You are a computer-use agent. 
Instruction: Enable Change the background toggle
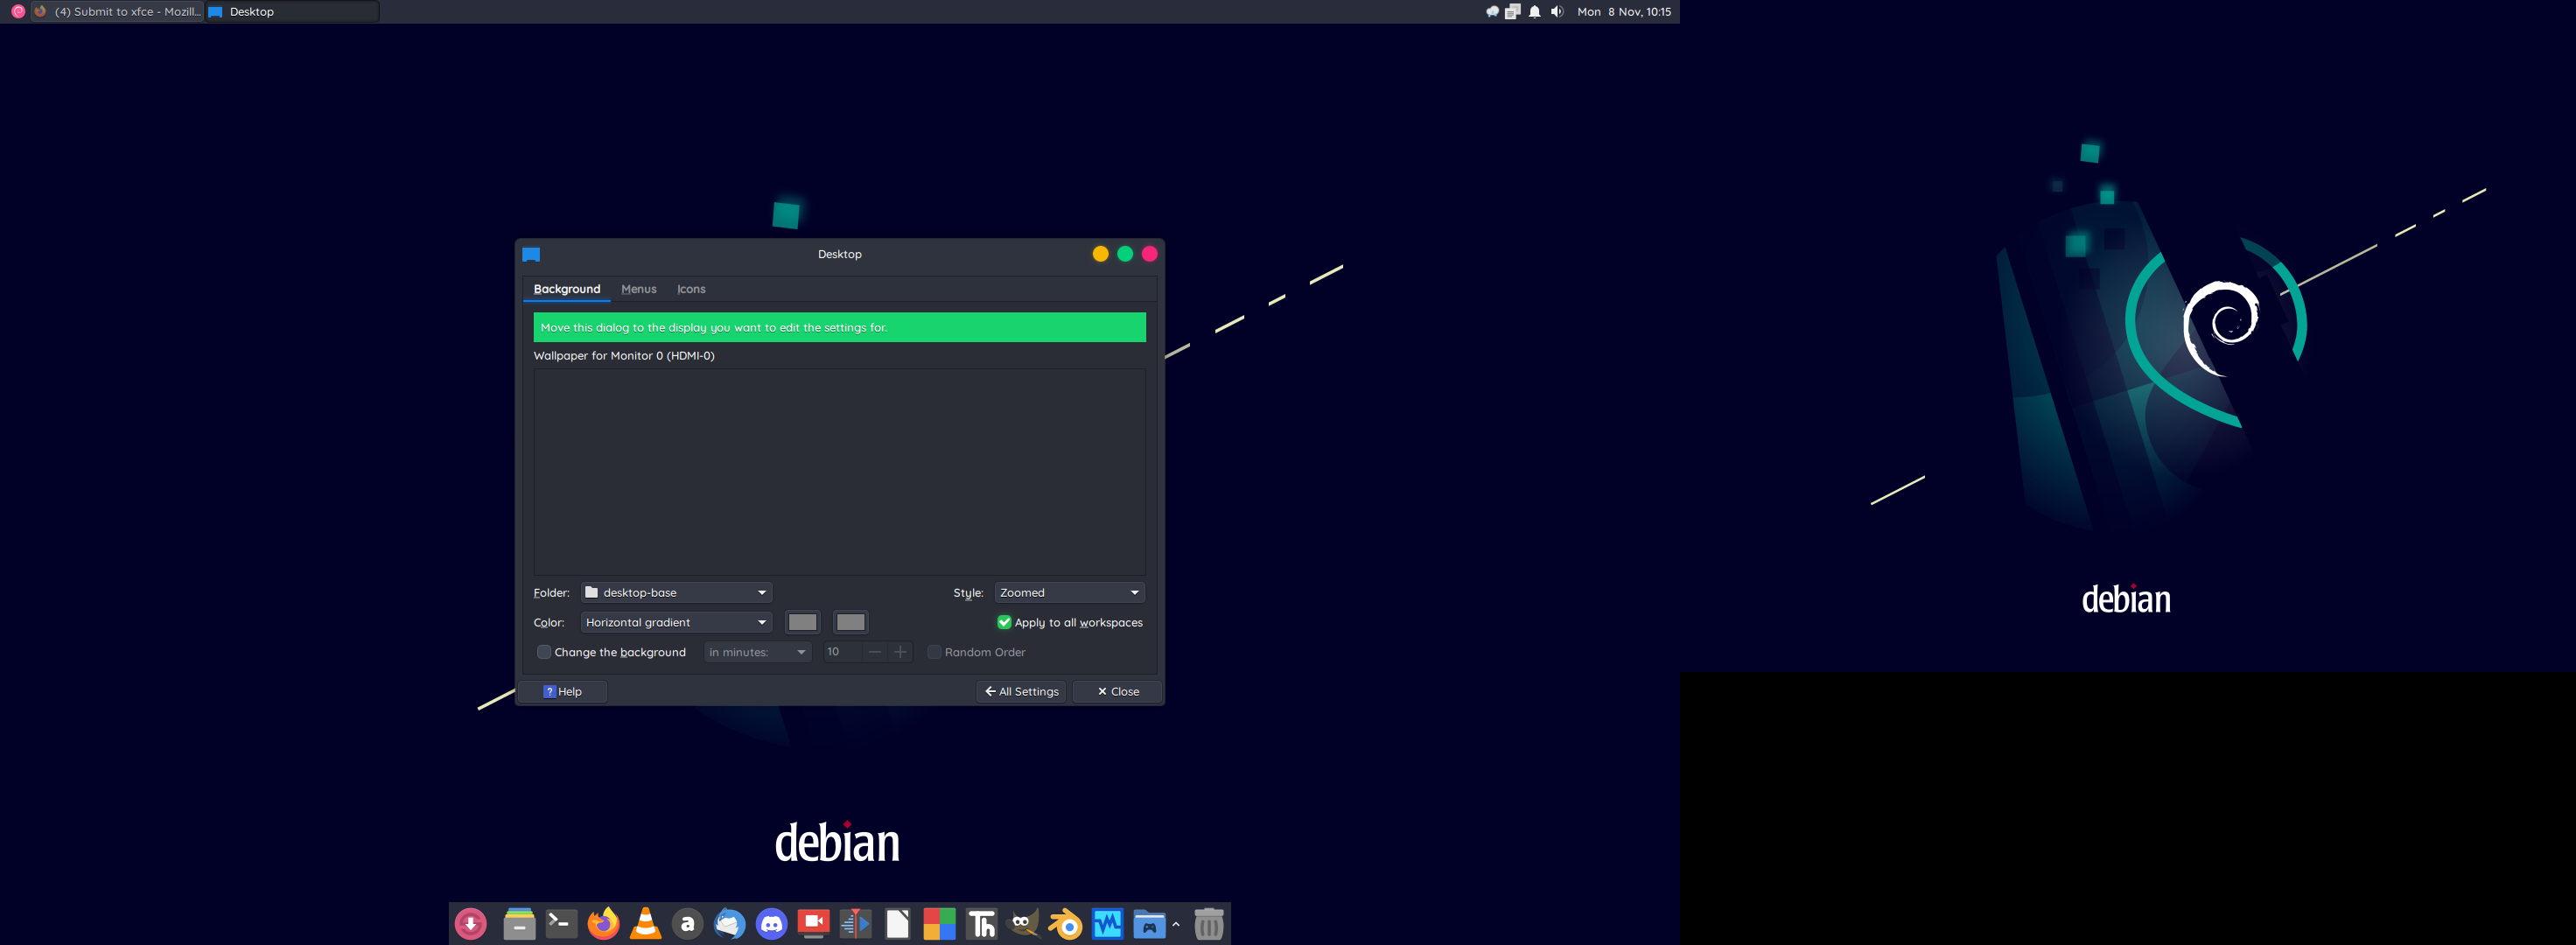pos(542,653)
